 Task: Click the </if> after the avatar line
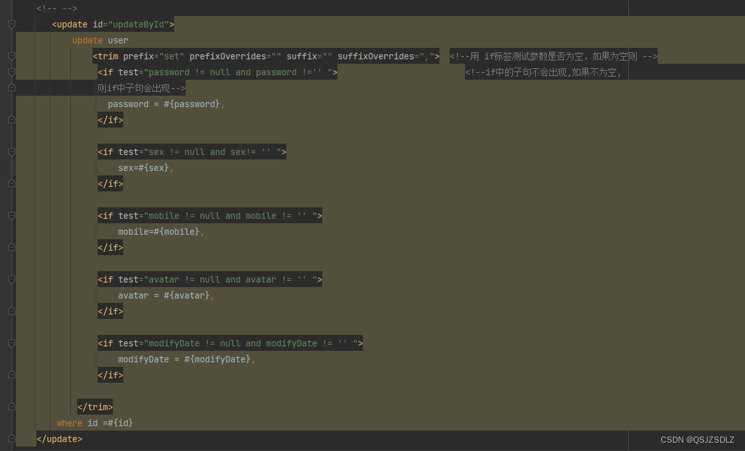110,311
